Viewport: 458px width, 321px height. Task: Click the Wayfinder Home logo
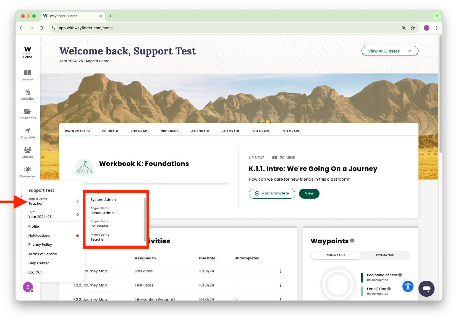(28, 52)
